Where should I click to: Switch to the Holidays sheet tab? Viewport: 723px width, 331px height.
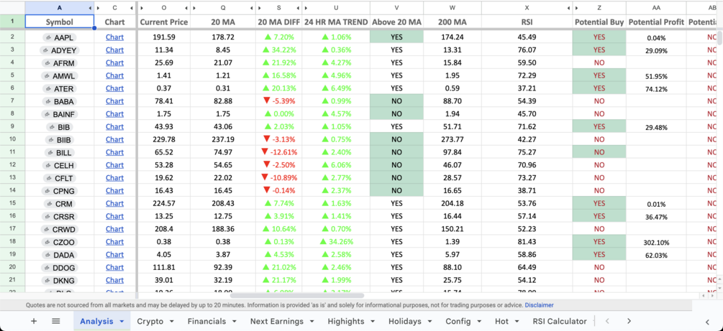coord(405,322)
